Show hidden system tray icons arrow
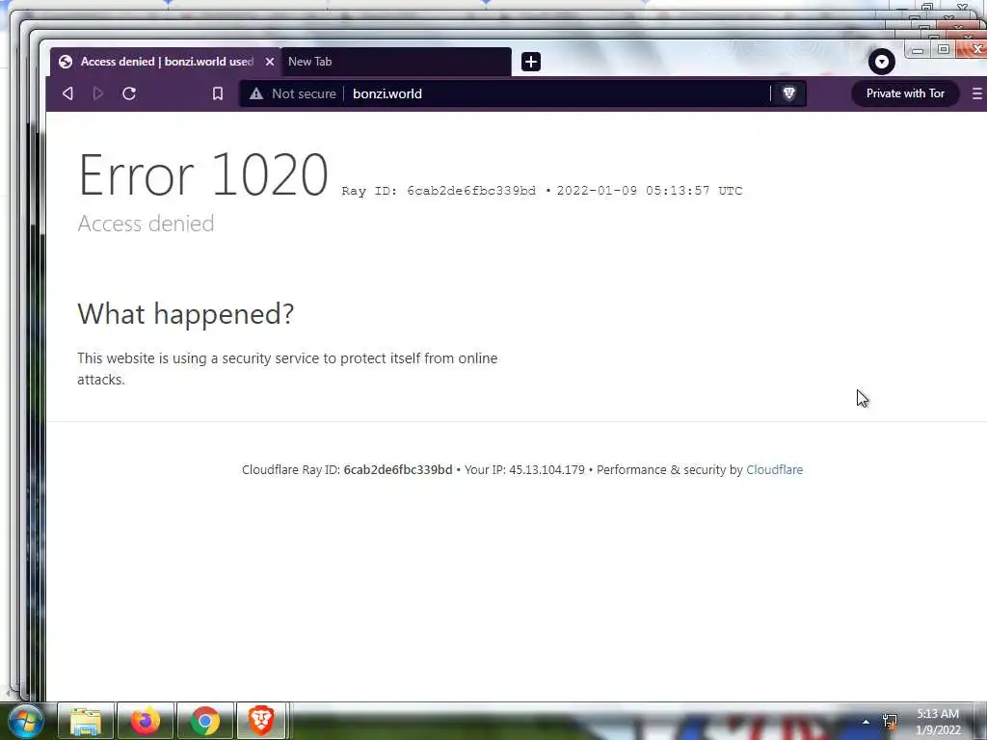 (x=866, y=722)
